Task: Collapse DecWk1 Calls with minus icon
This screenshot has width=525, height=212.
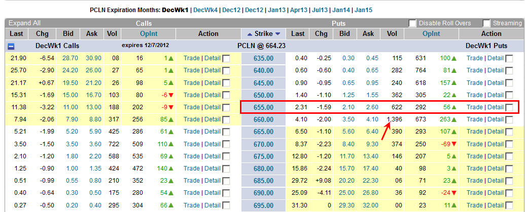Action: 10,46
